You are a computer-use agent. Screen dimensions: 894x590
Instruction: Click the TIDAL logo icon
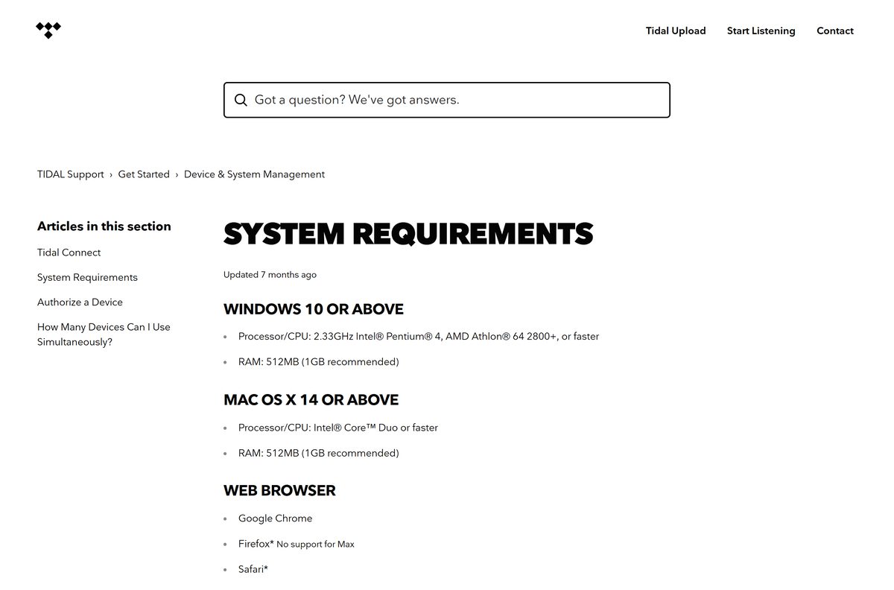point(48,31)
